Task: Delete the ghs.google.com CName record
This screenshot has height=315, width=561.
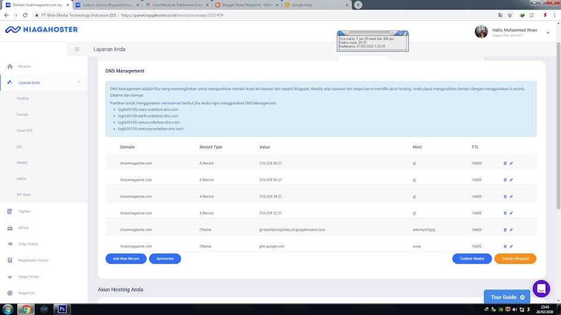Action: [505, 246]
